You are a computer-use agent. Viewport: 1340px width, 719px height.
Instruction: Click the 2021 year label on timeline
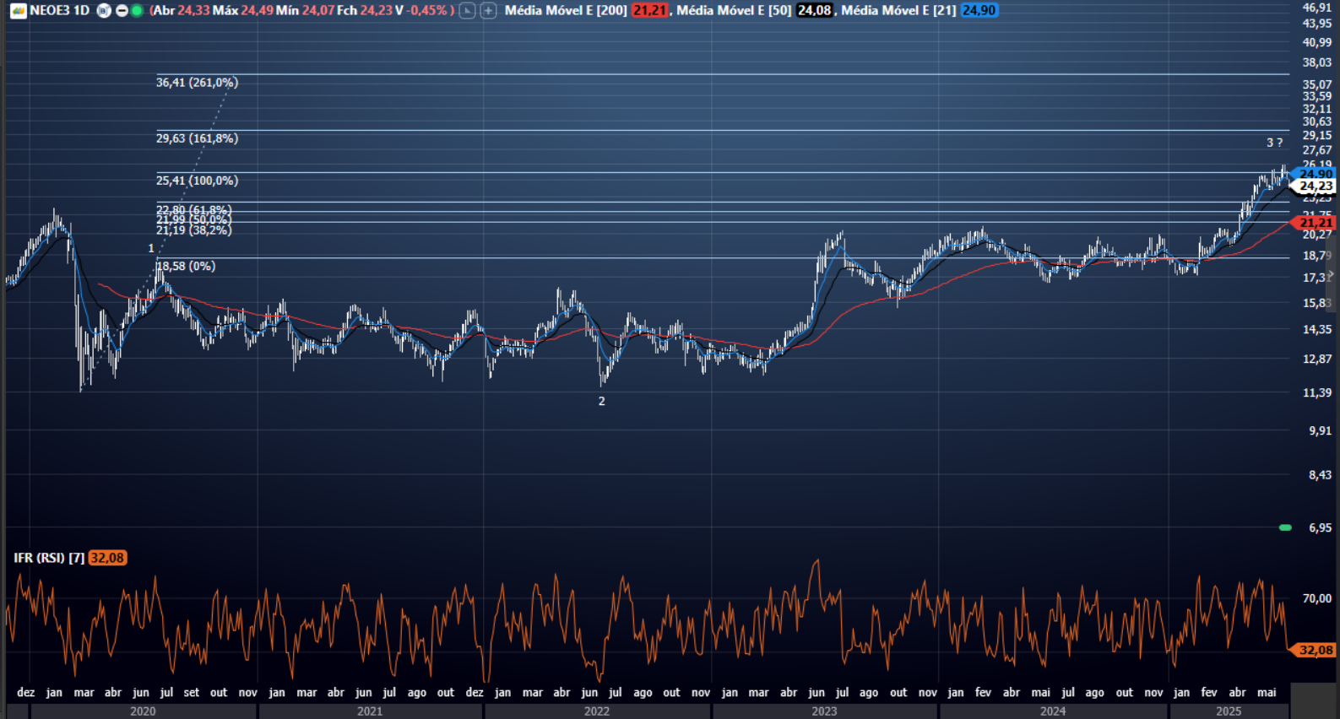tap(370, 711)
